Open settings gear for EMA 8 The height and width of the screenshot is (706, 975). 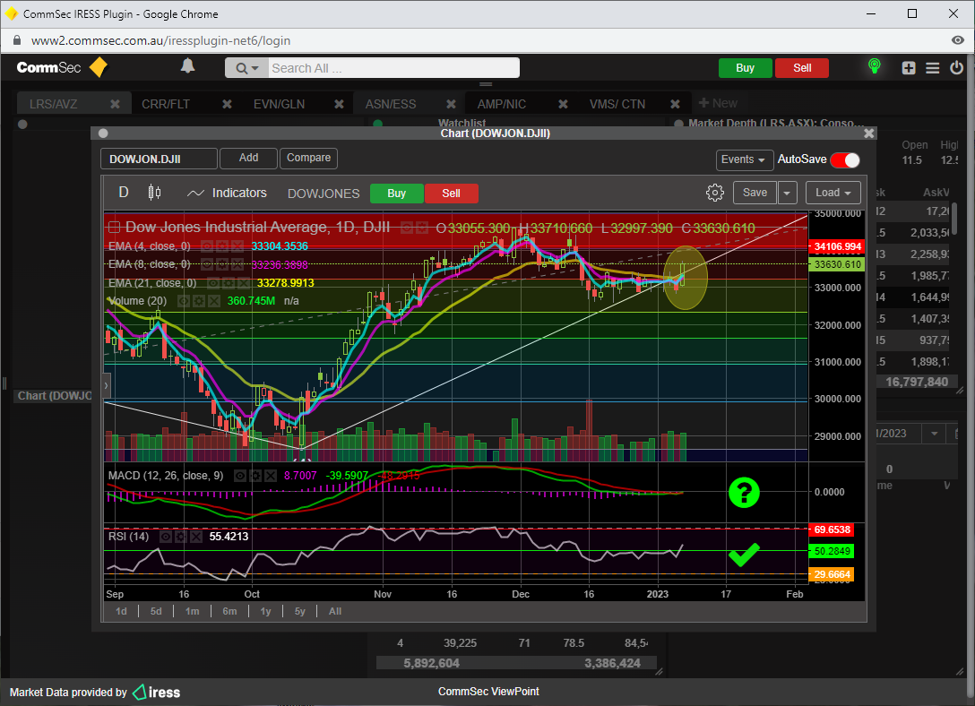(222, 265)
